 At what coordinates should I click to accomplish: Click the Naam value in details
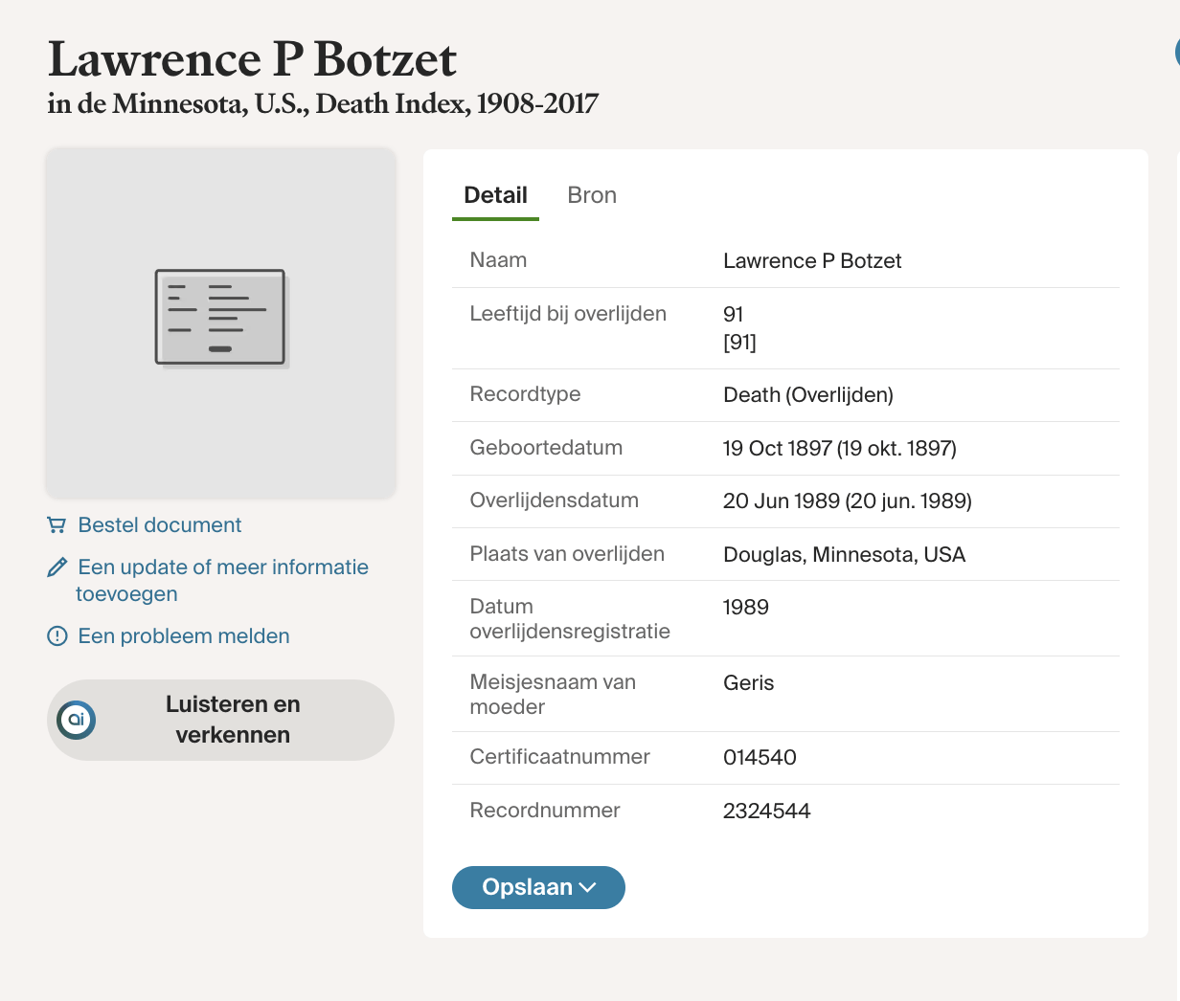811,261
